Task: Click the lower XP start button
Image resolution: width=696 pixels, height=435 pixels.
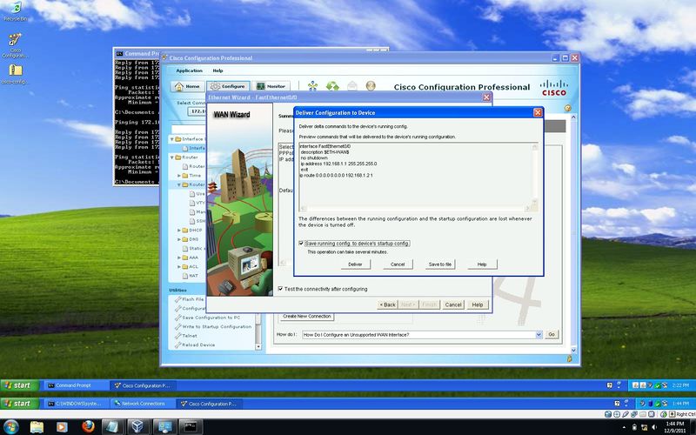Action: (20, 404)
